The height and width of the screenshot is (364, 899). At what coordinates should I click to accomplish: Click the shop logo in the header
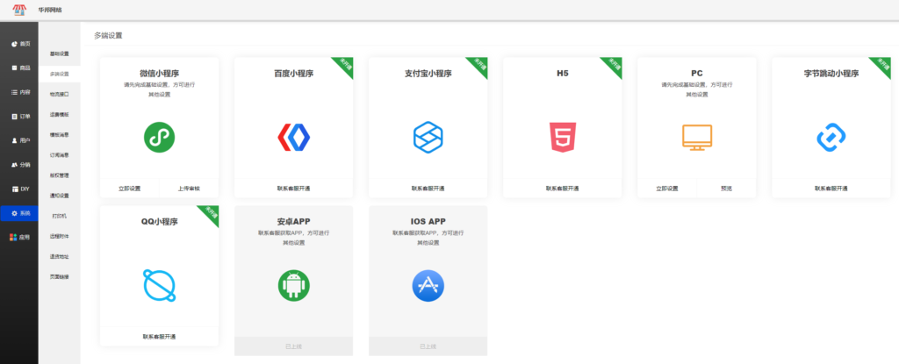coord(19,10)
